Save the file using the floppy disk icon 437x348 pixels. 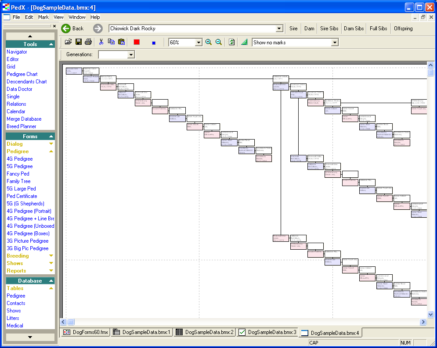78,42
